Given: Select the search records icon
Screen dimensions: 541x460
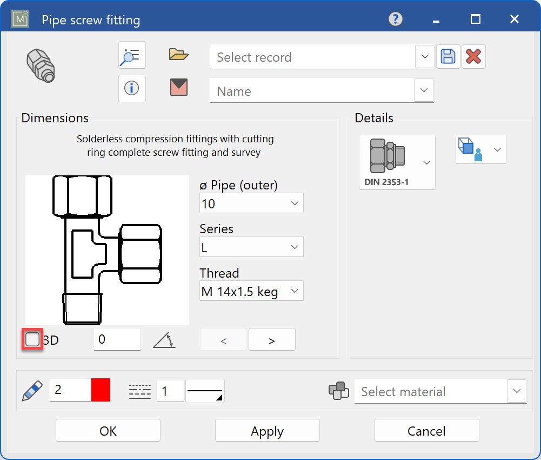Looking at the screenshot, I should [x=132, y=55].
